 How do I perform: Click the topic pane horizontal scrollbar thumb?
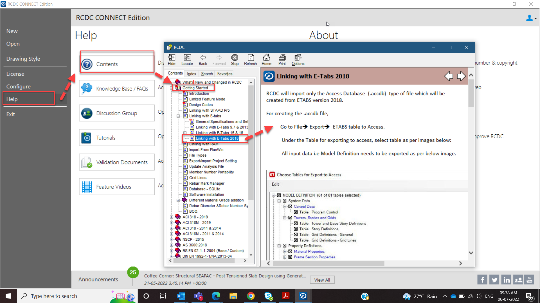[328, 263]
